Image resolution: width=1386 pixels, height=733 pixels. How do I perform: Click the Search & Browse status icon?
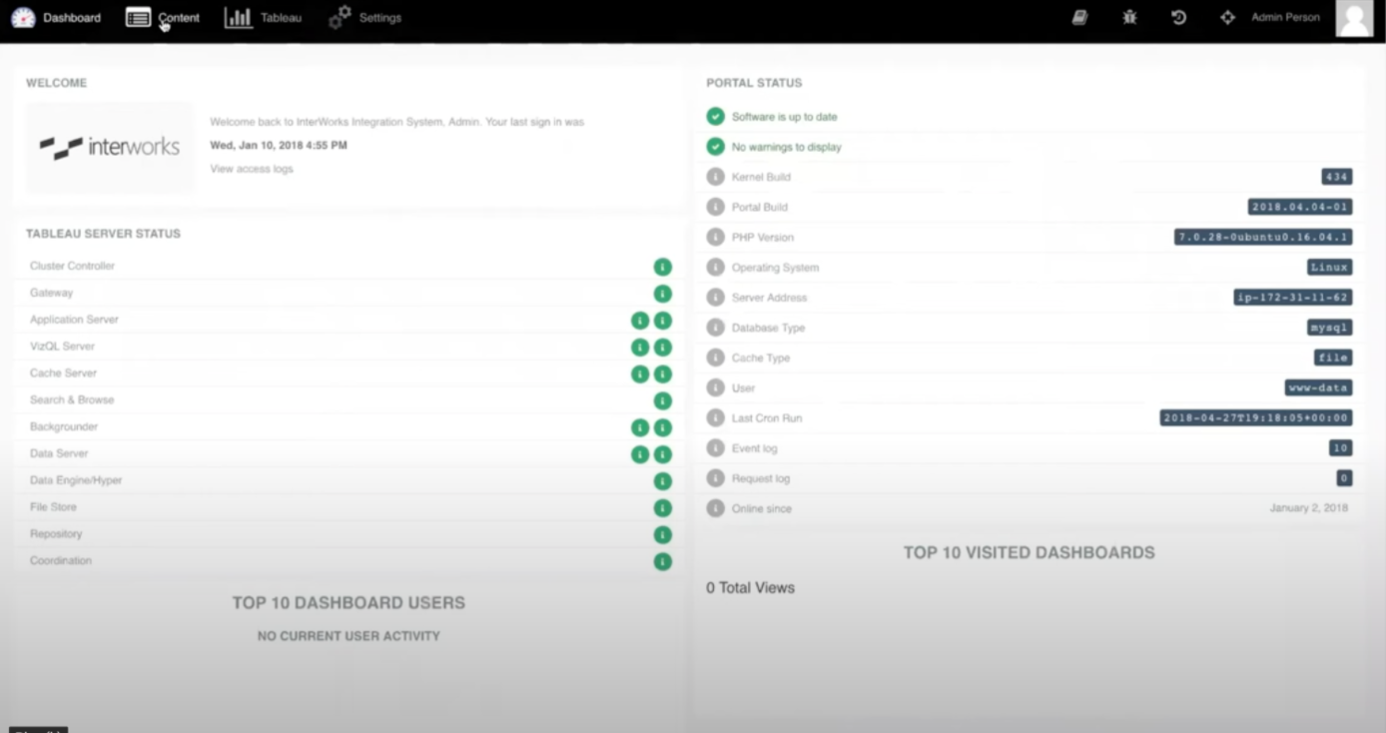pyautogui.click(x=662, y=400)
